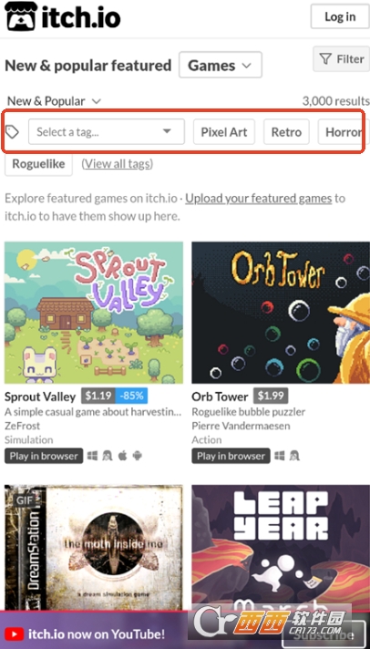The width and height of the screenshot is (370, 649).
Task: Click the tag icon beside tag selector
Action: pos(13,132)
